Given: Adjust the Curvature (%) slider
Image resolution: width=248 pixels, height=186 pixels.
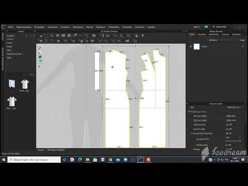Looking at the screenshot, I should pyautogui.click(x=233, y=141).
